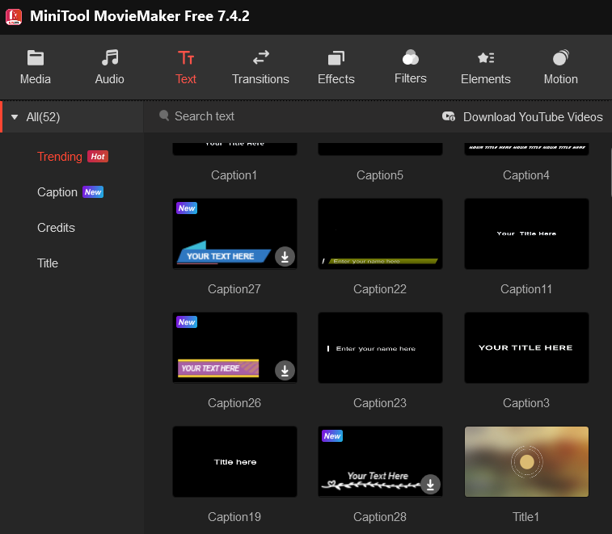
Task: Select the Trending category
Action: (60, 157)
